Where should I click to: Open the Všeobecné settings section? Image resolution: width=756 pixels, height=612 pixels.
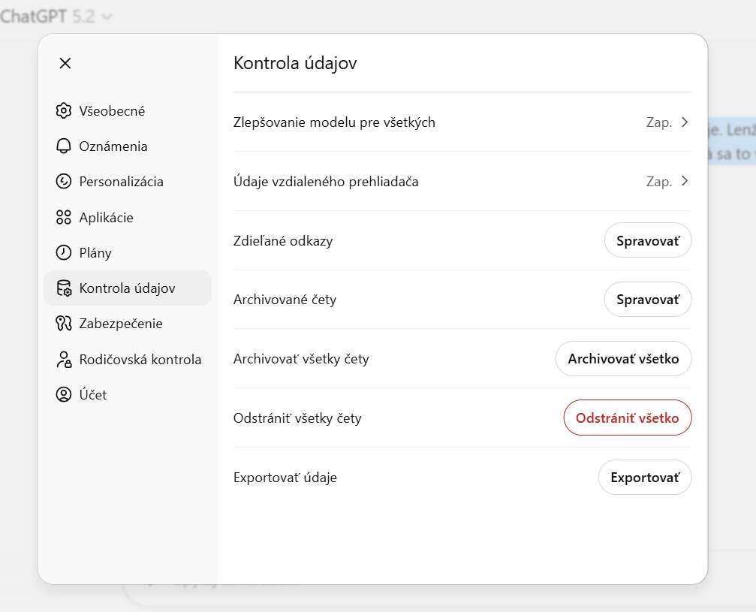tap(128, 111)
